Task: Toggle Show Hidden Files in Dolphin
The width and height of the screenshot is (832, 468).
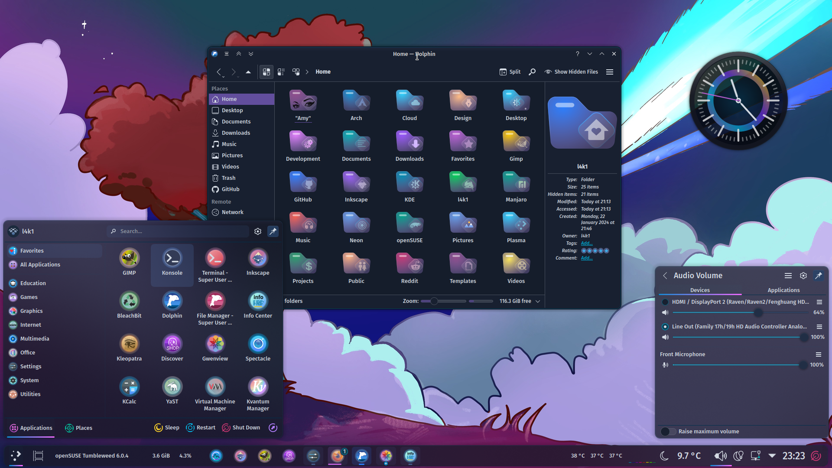Action: tap(571, 72)
